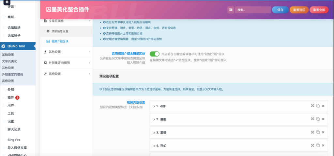Image resolution: width=334 pixels, height=156 pixels.
Task: Click the QiuMo Tool gear icon
Action: [3, 46]
